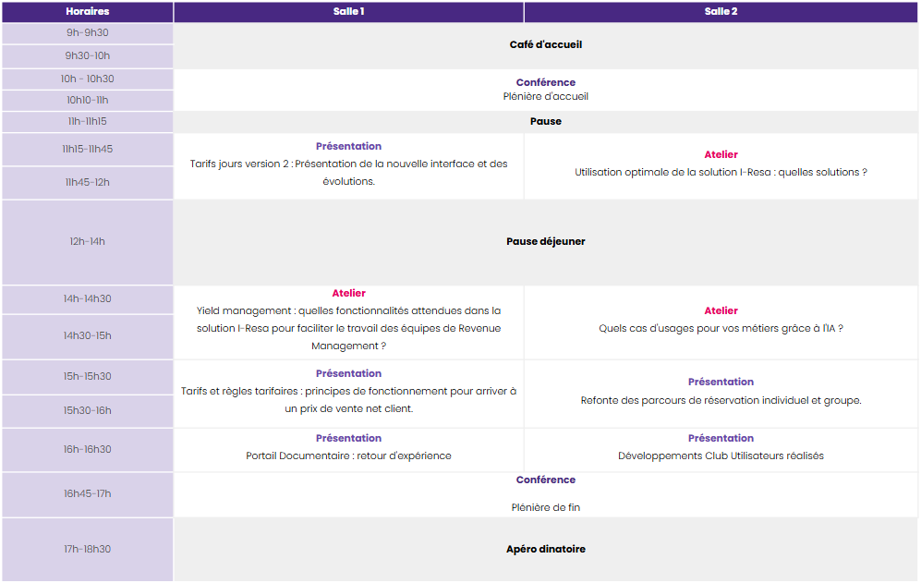Click the Café d'accueil row
921x583 pixels.
[545, 44]
